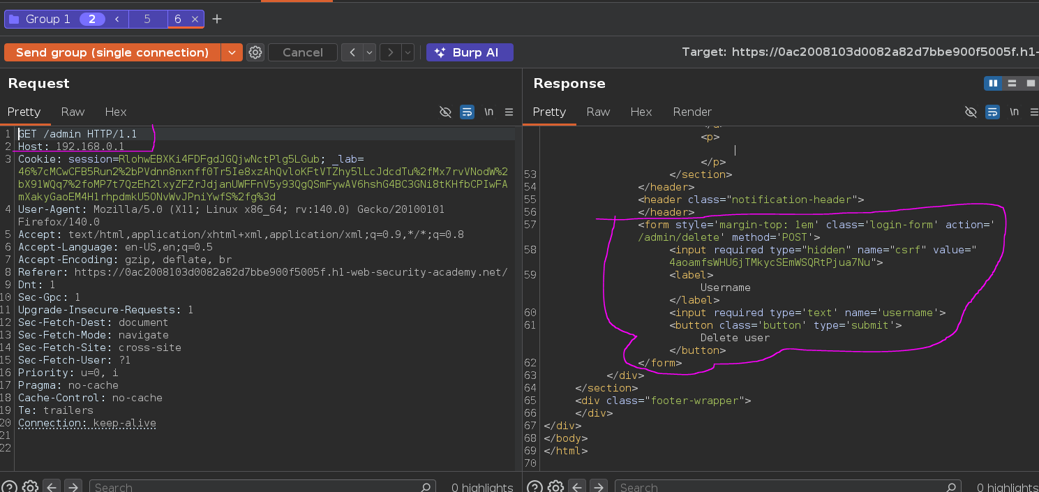Image resolution: width=1039 pixels, height=492 pixels.
Task: Add a new Repeater tab
Action: click(x=217, y=19)
